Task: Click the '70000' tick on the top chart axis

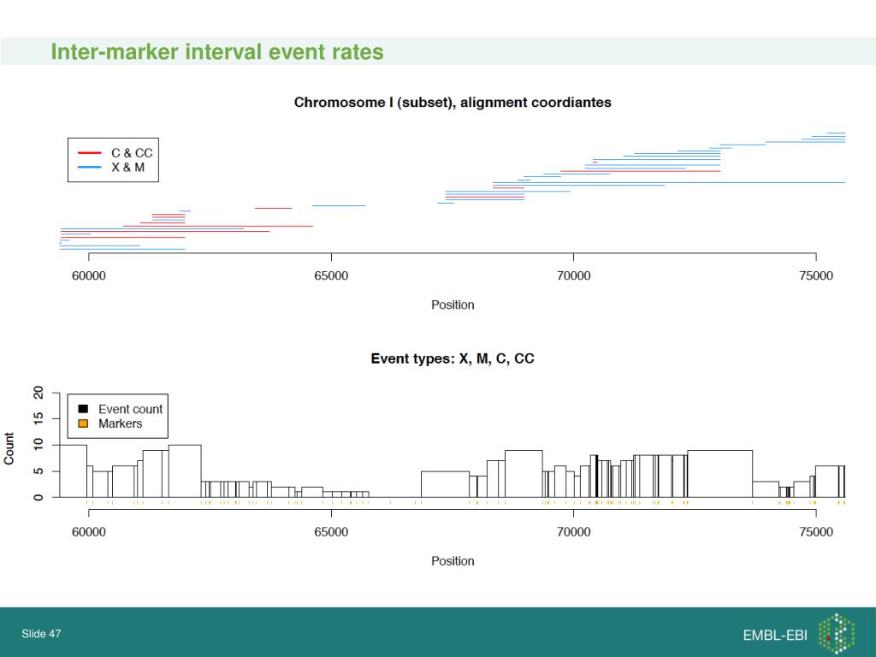Action: (x=574, y=276)
